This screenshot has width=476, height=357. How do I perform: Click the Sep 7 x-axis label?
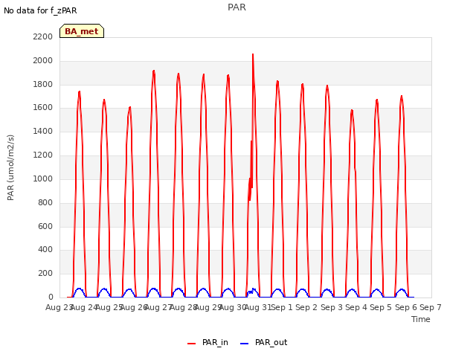tap(431, 307)
